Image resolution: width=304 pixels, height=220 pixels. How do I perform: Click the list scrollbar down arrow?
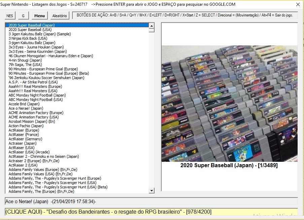coord(151,190)
